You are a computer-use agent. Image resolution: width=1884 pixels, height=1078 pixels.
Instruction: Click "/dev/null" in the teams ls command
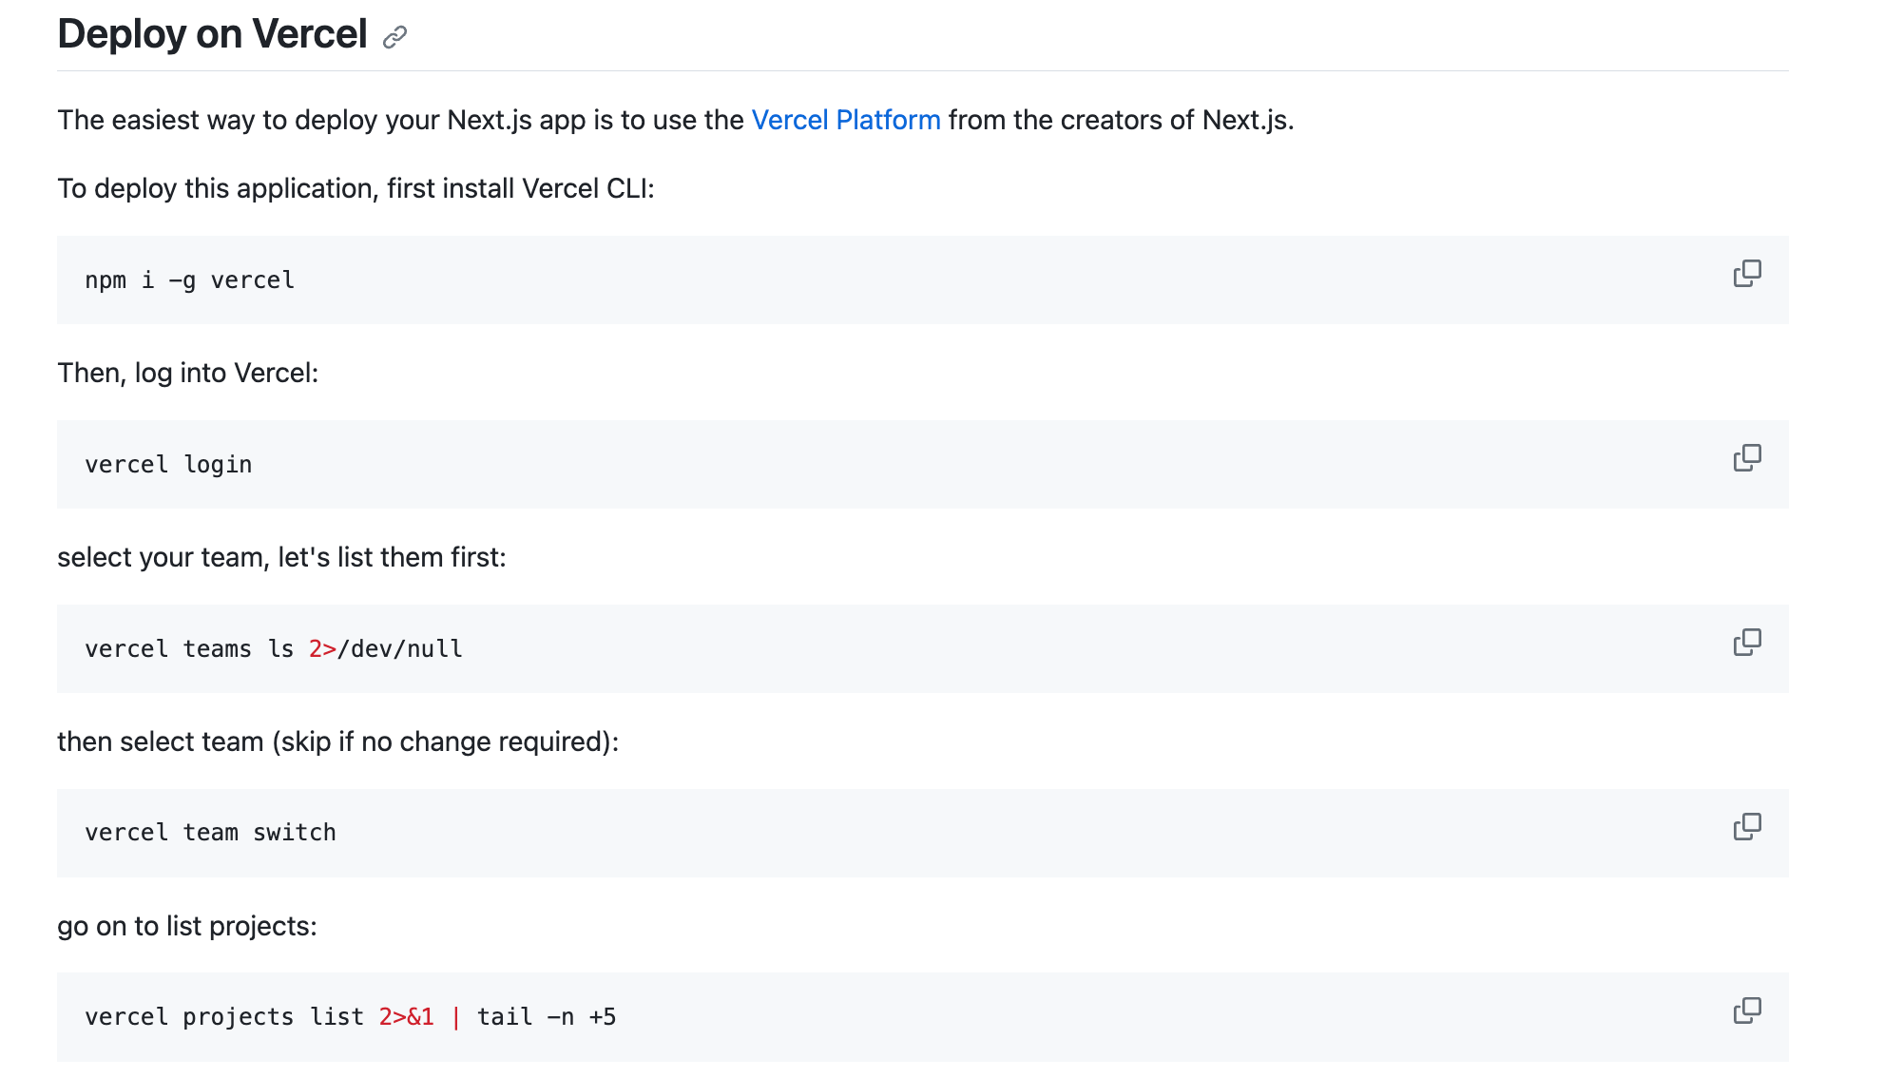399,648
